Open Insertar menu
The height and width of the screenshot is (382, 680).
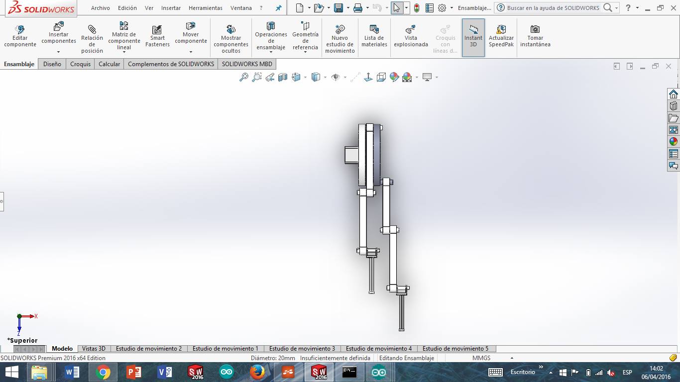click(171, 8)
